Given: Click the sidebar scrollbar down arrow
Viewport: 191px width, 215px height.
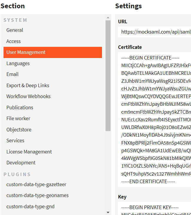Looking at the screenshot, I should click(108, 212).
